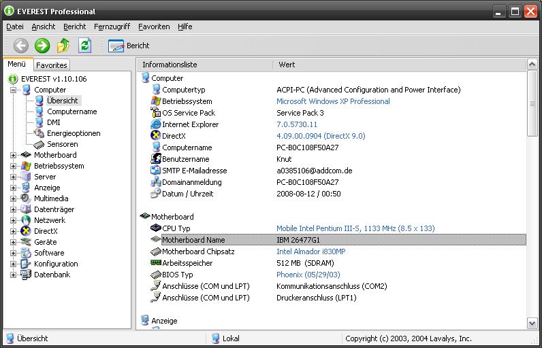The image size is (542, 348).
Task: Click the scrollbar down arrow
Action: (x=532, y=324)
